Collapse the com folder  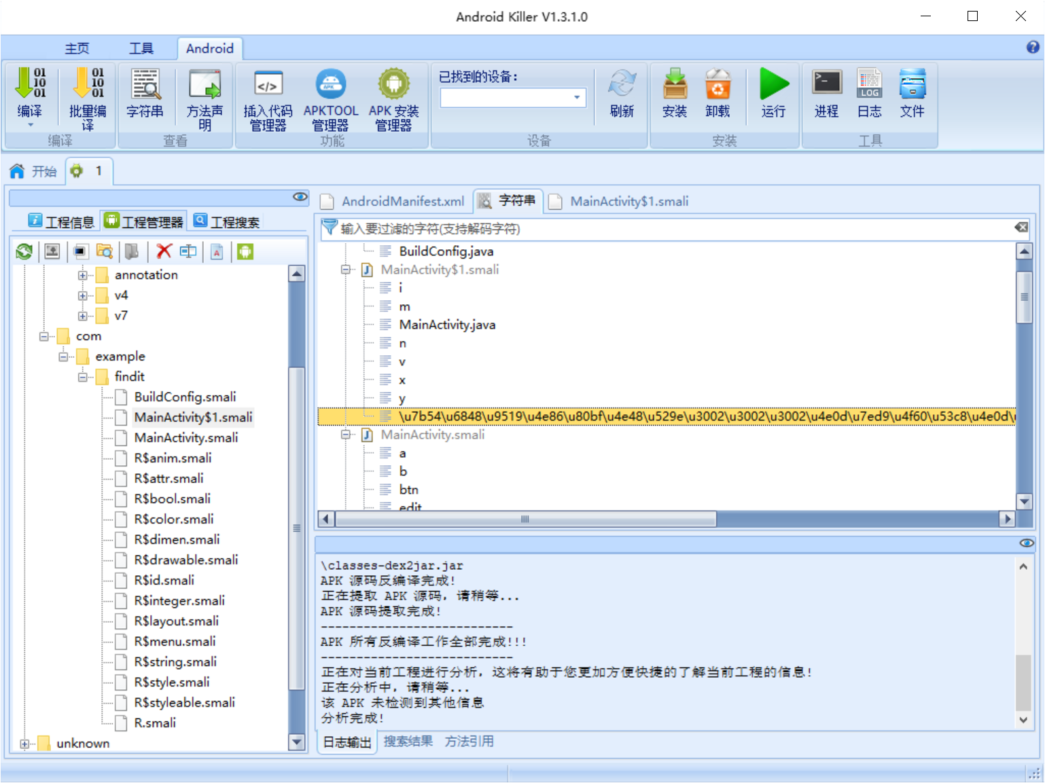43,336
